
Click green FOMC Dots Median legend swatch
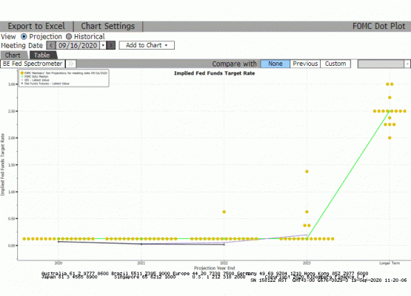point(22,76)
